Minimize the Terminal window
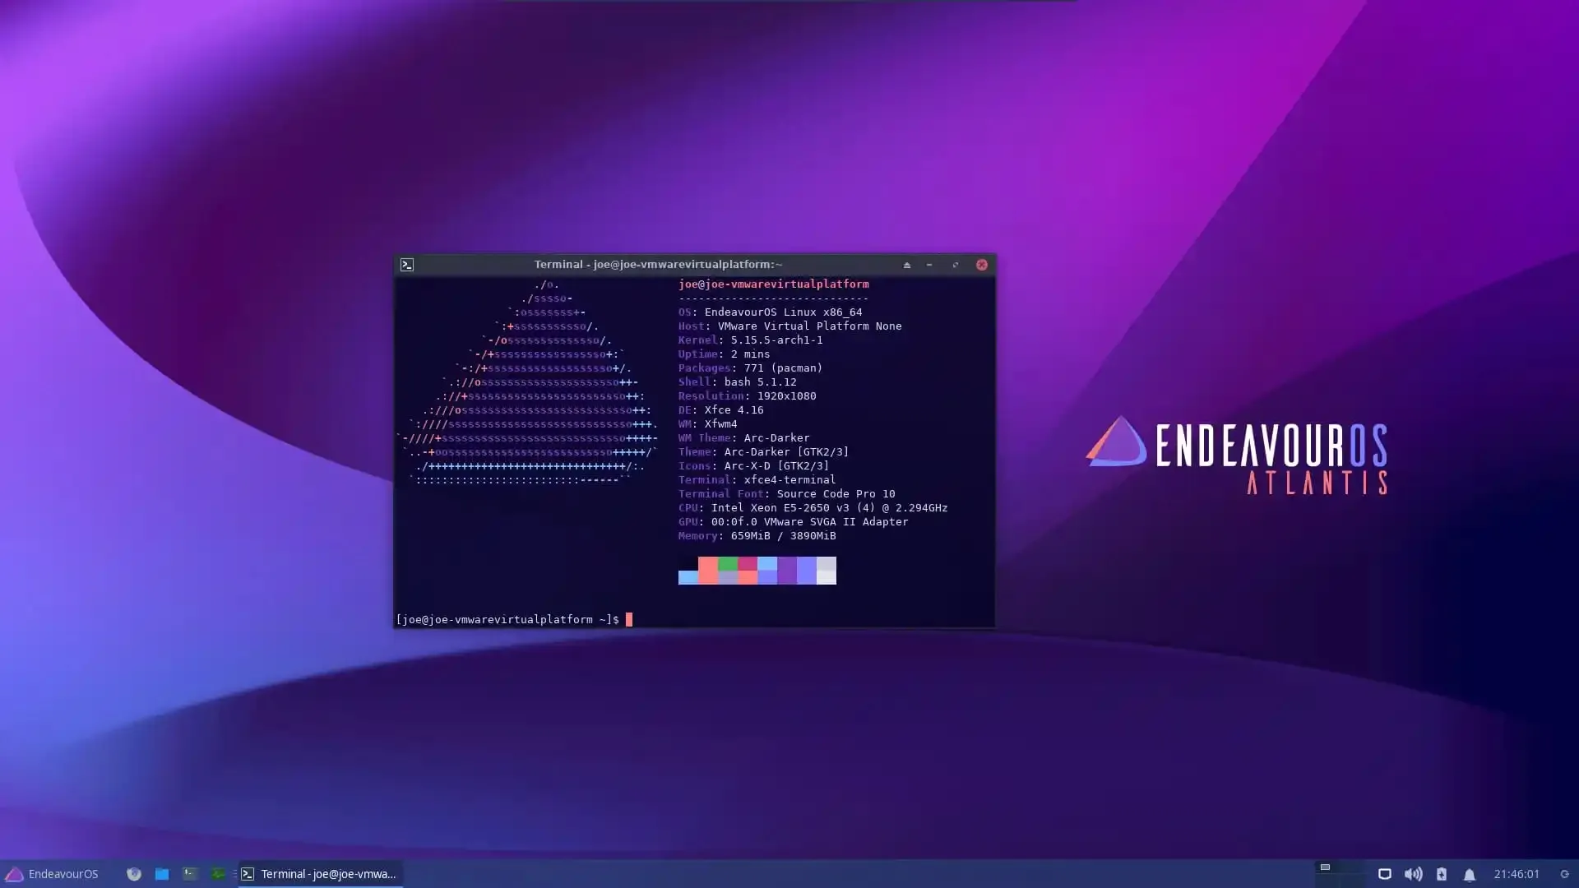Screen dimensions: 1579x888 [x=929, y=265]
